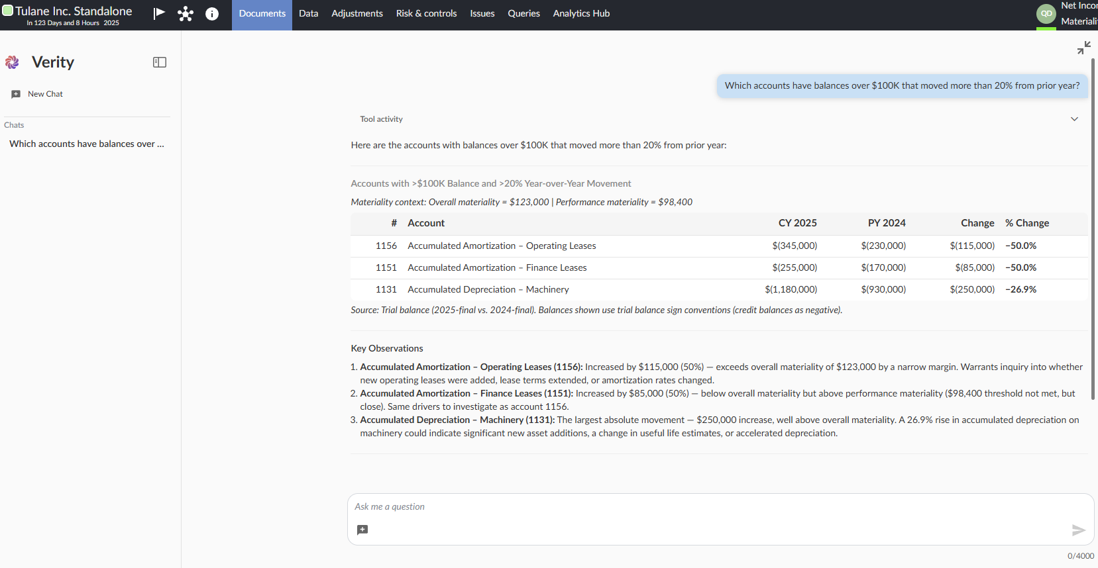1098x568 pixels.
Task: Click the send arrow icon
Action: coord(1079,530)
